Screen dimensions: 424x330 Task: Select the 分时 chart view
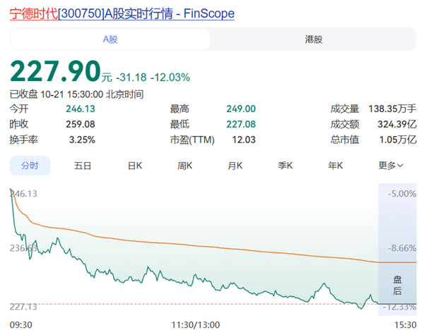point(30,166)
